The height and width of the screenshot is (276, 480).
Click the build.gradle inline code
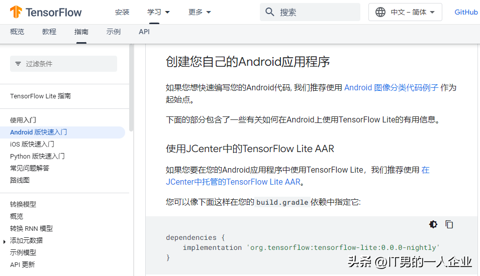point(282,202)
